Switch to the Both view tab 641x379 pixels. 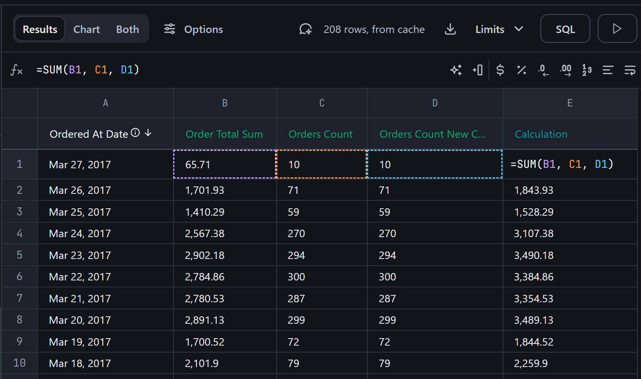click(x=127, y=29)
